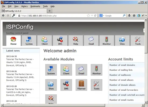The width and height of the screenshot is (148, 107).
Task: Select 'Number of domain aliases' row
Action: (x=126, y=85)
